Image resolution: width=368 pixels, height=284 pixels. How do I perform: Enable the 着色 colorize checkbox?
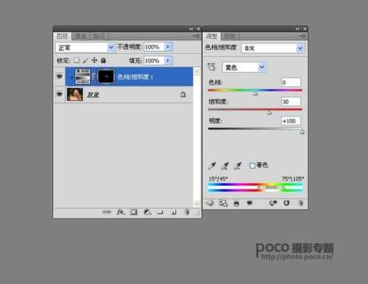(x=252, y=165)
